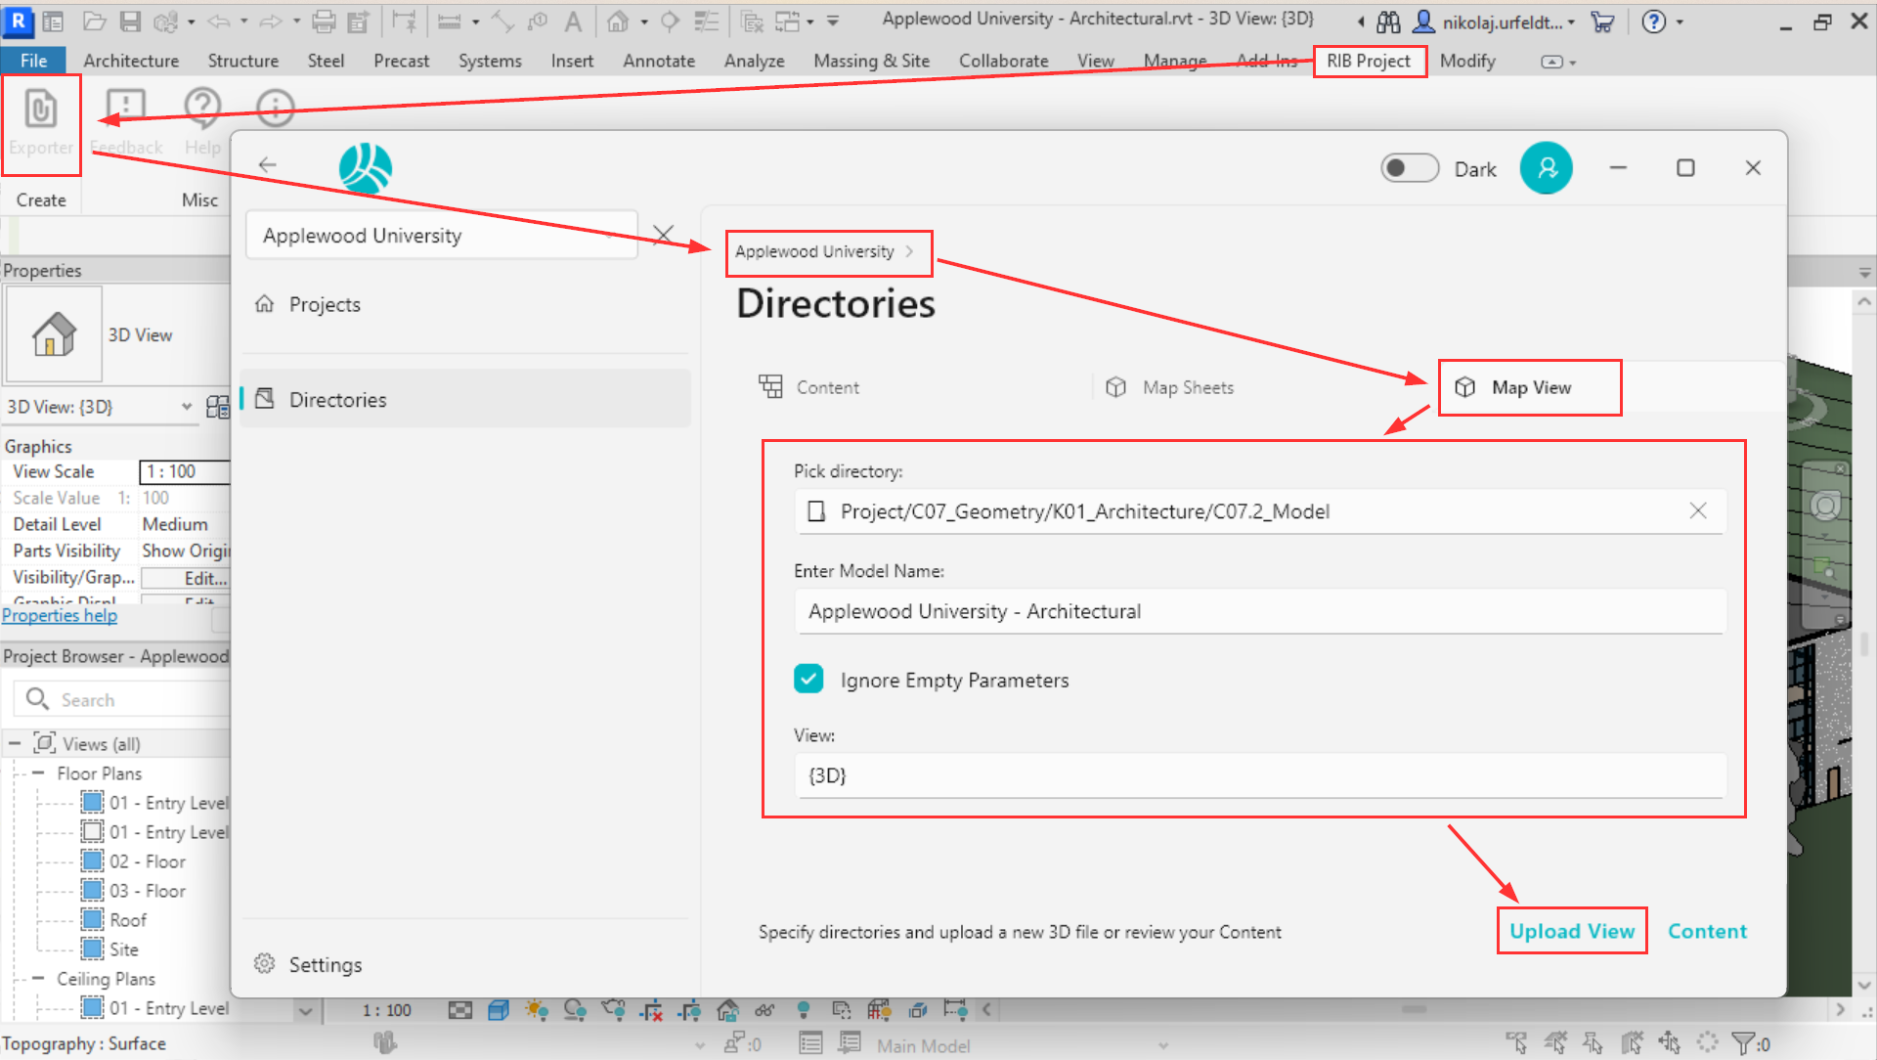1877x1060 pixels.
Task: Go back with the left arrow
Action: tap(268, 165)
